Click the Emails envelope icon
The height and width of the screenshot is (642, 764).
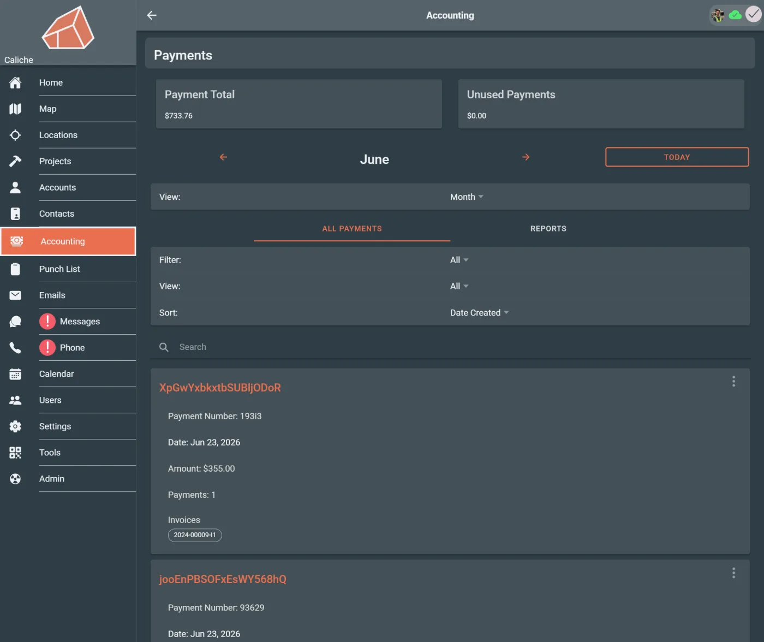(15, 295)
